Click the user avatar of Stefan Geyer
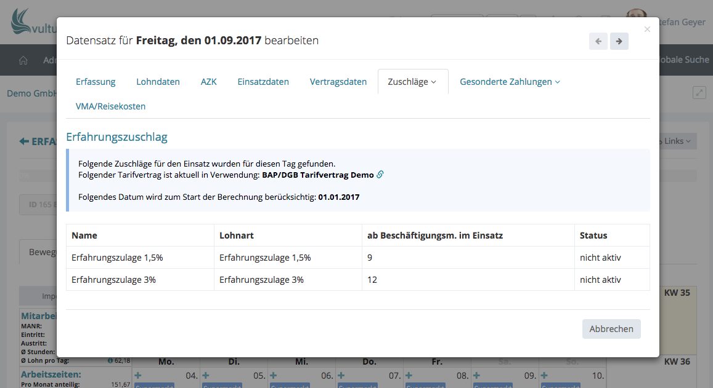Screen dimensions: 713x388 coord(635,17)
